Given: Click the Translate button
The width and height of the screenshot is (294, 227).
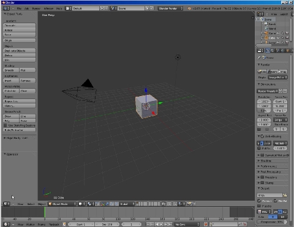Looking at the screenshot, I should click(x=20, y=26).
